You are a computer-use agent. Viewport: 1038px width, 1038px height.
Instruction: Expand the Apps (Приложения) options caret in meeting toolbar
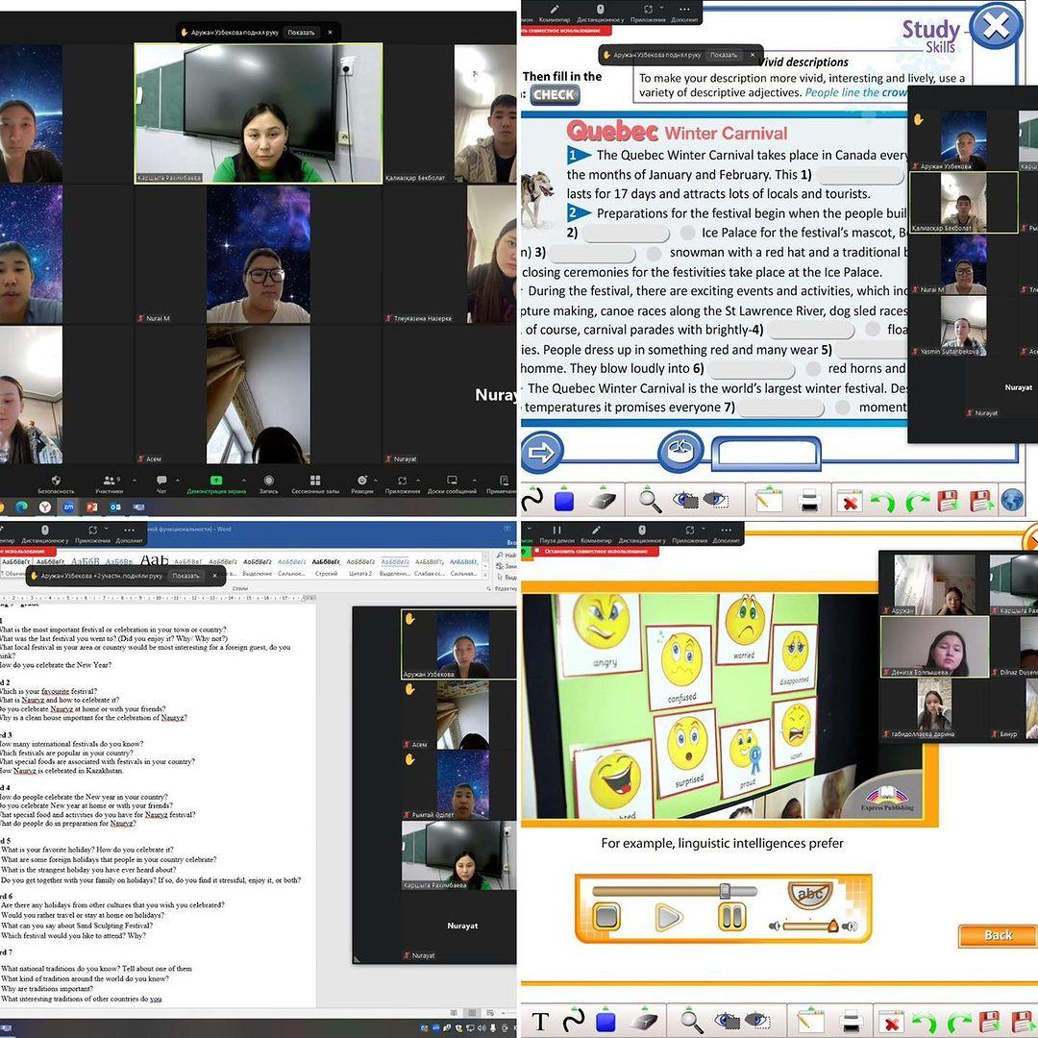click(418, 480)
